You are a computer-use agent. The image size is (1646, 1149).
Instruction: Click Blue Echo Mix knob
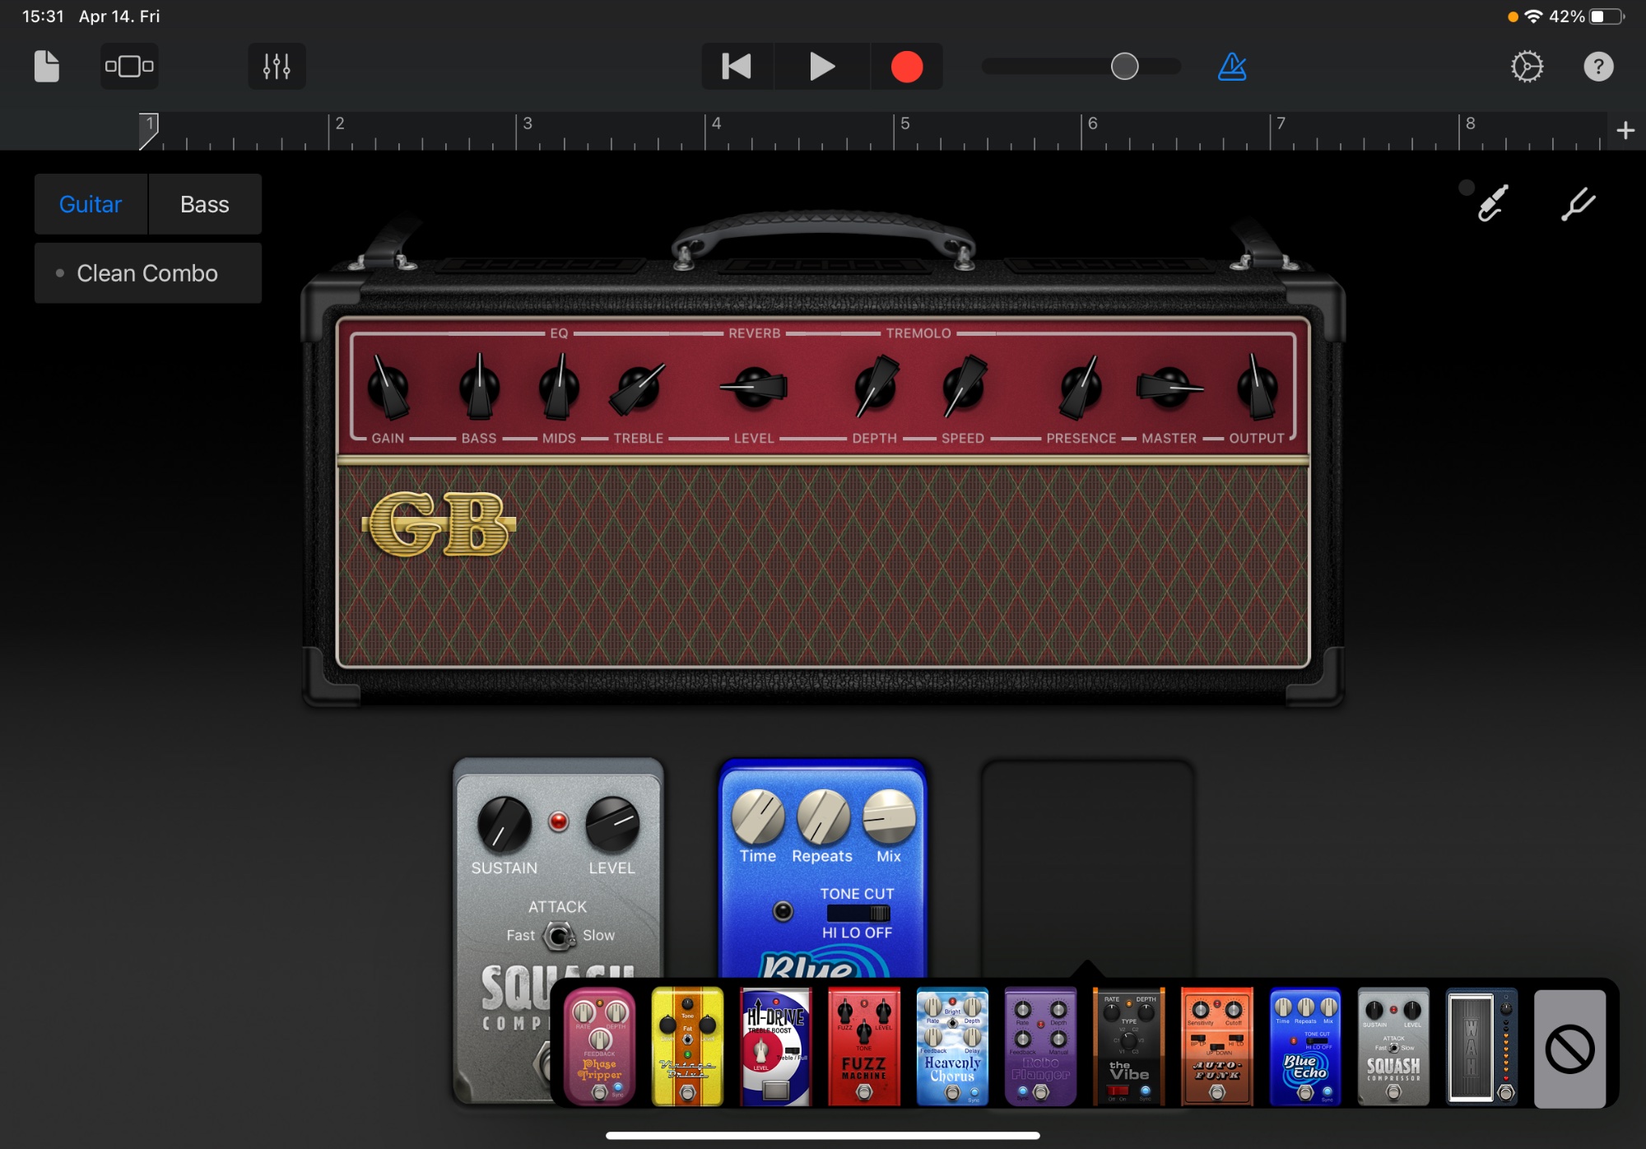click(889, 817)
